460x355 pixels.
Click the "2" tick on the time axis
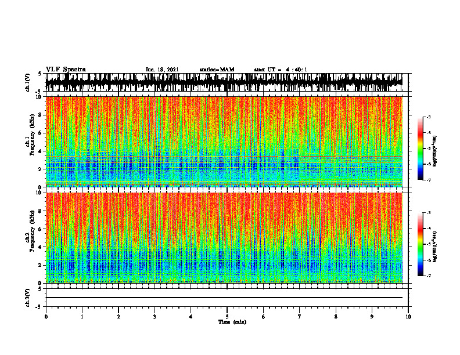click(x=118, y=317)
